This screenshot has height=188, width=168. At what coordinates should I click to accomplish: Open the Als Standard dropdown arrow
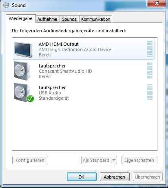(114, 160)
